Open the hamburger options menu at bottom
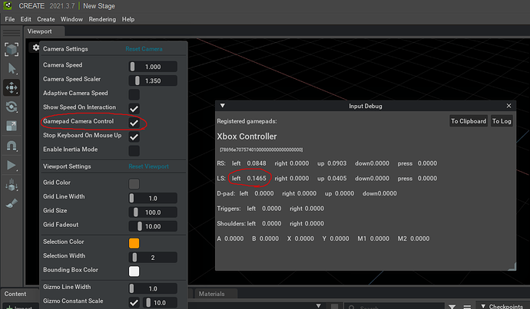The image size is (530, 309). 467,306
